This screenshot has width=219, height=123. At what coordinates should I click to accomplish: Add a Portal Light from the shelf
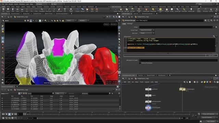click(184, 10)
